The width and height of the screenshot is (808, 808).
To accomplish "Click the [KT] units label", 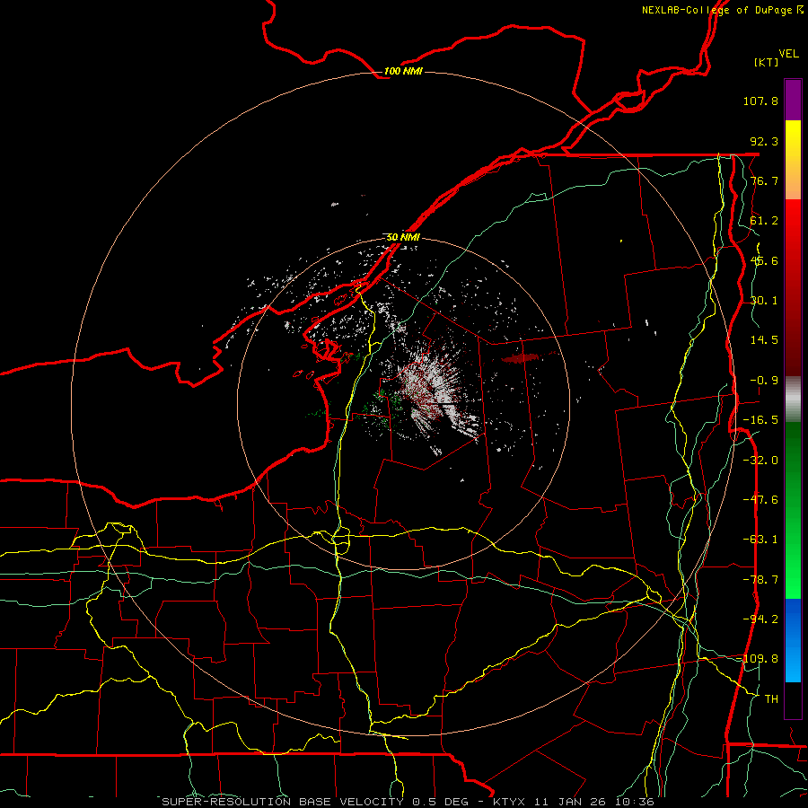I will point(767,62).
